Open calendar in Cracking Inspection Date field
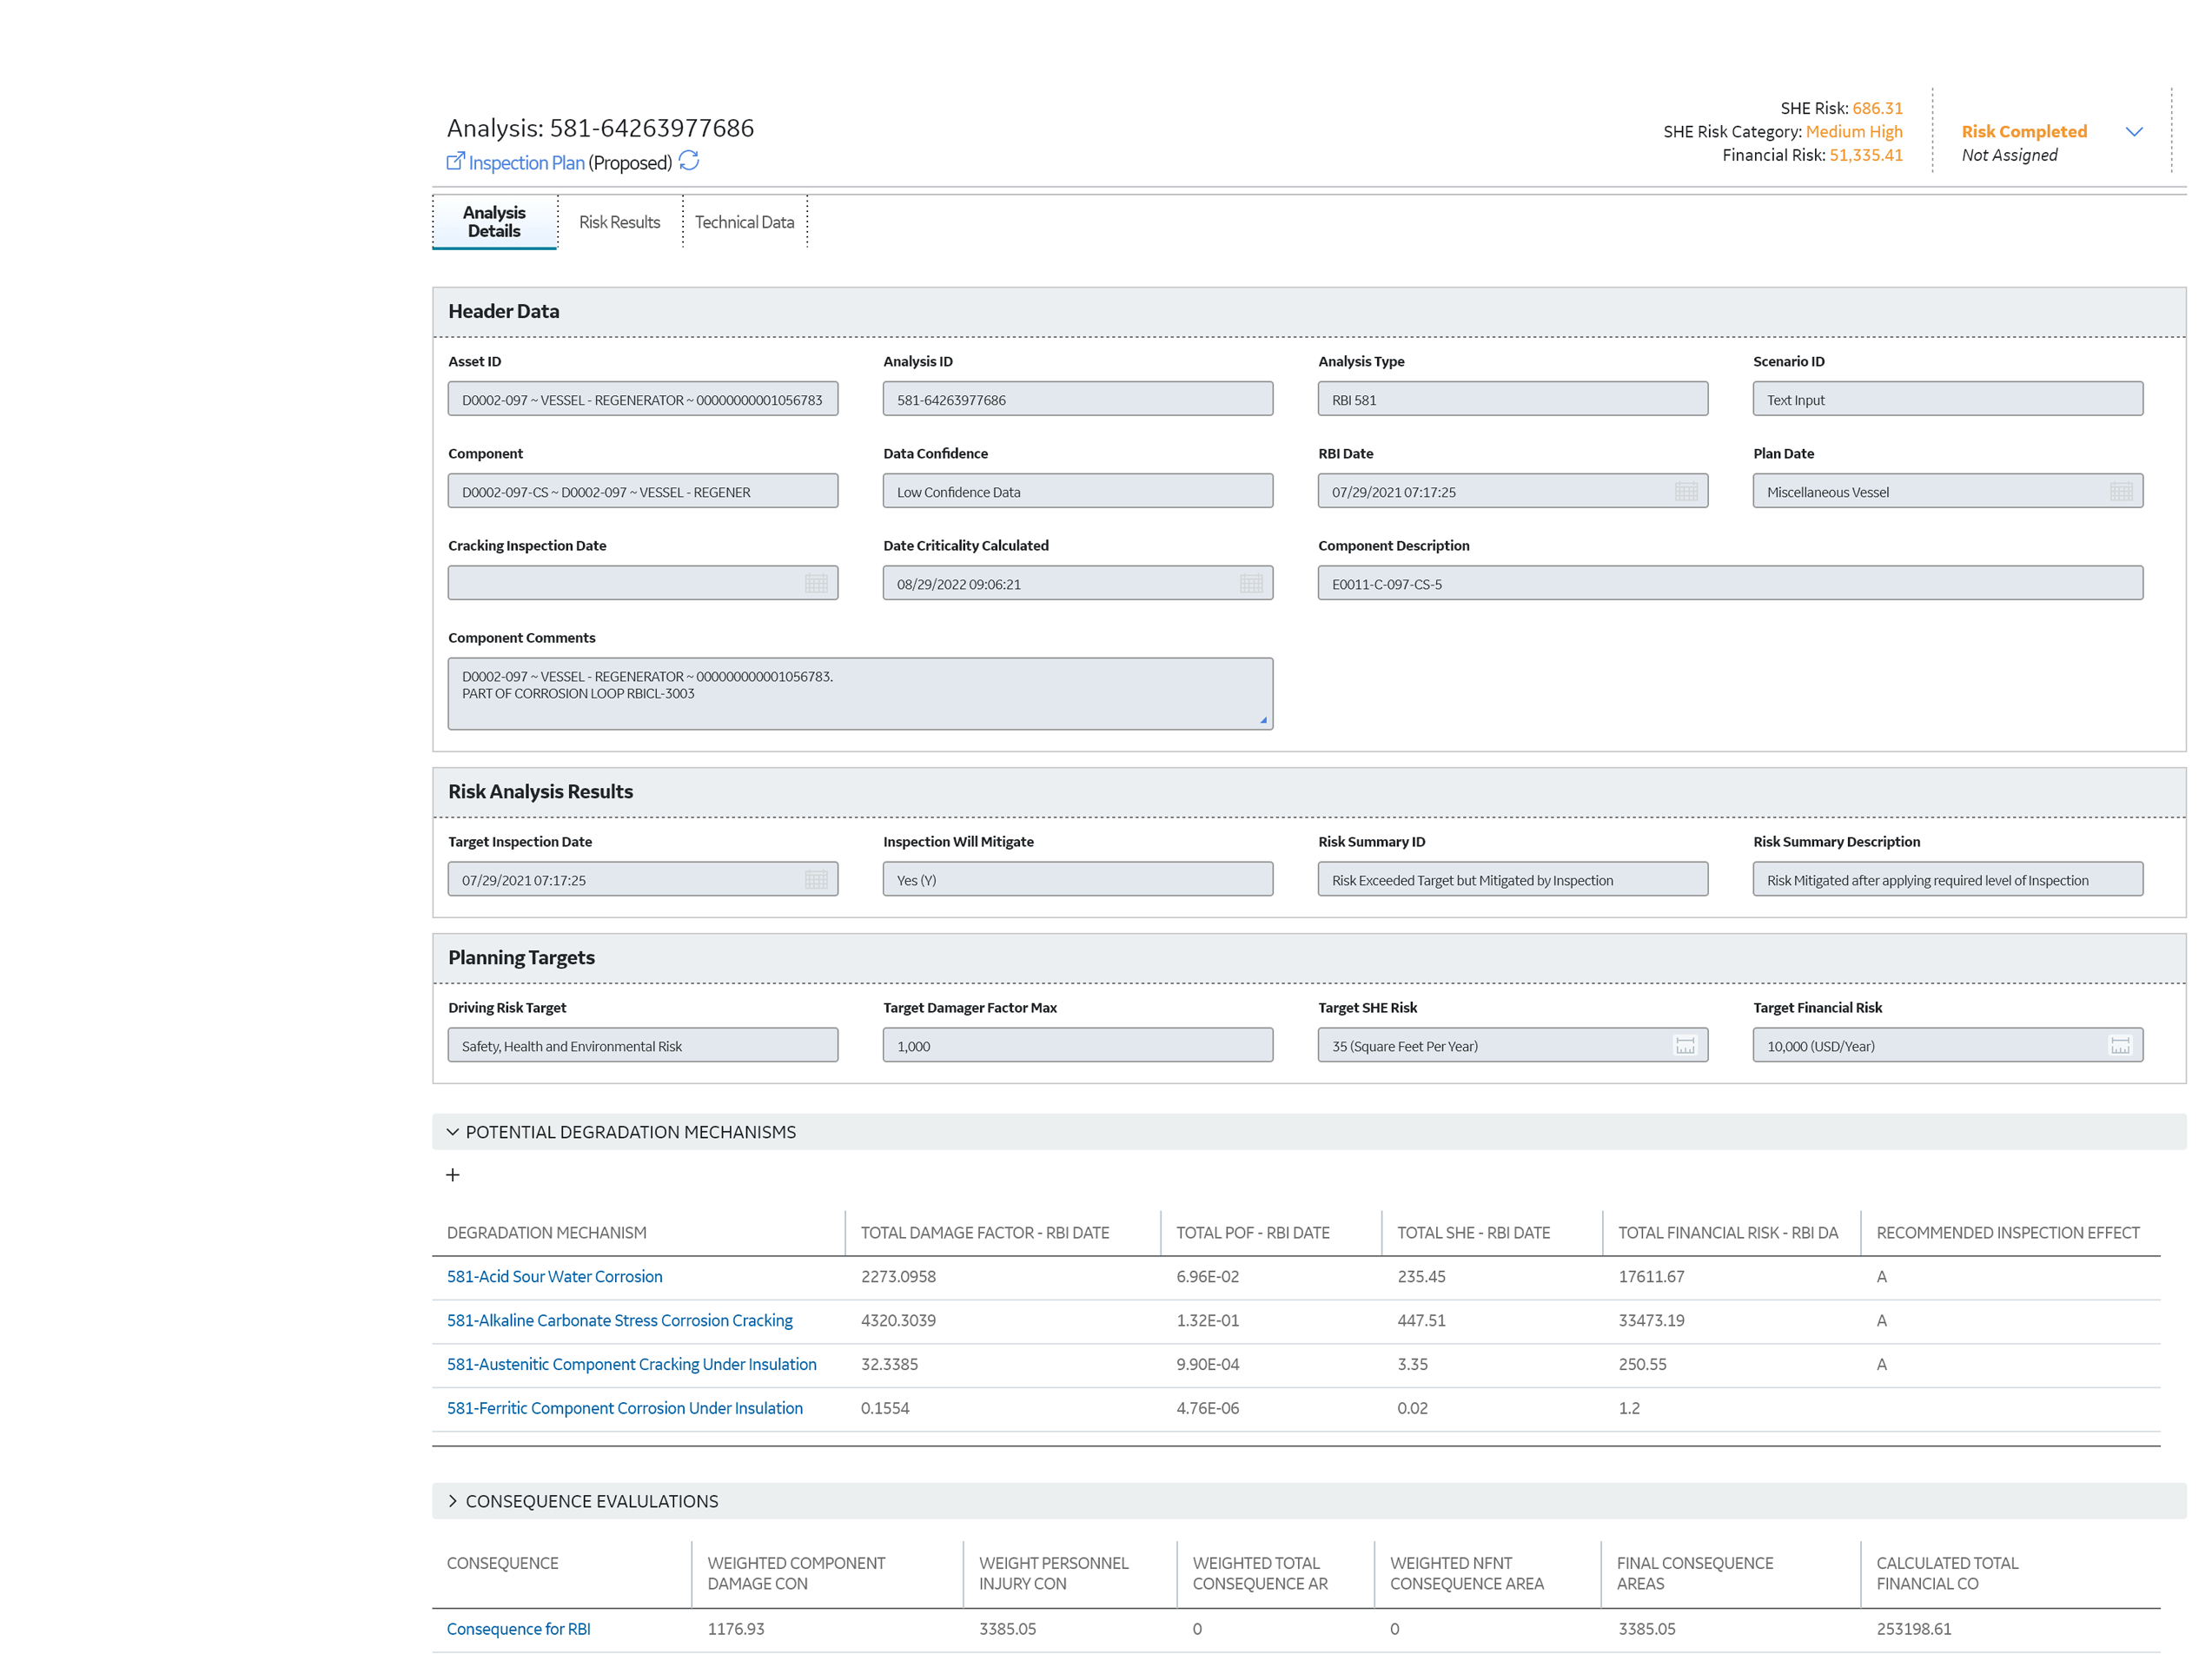Viewport: 2212px width, 1654px height. tap(815, 584)
